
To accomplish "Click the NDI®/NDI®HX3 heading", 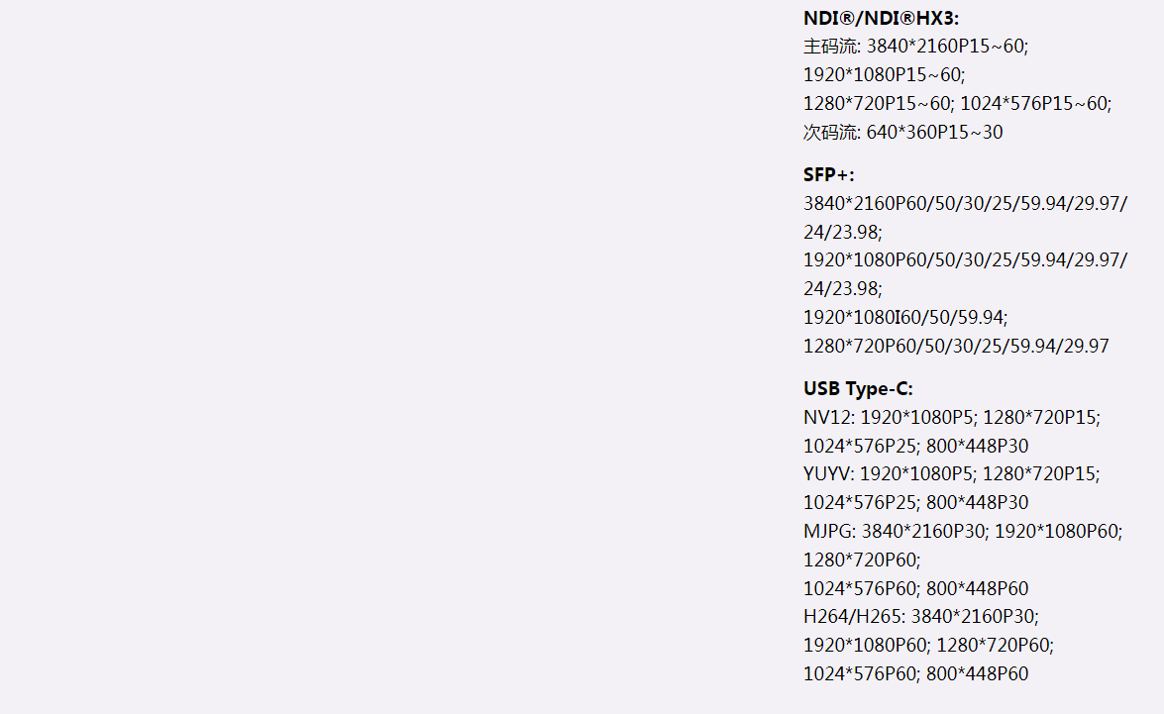I will click(x=882, y=18).
